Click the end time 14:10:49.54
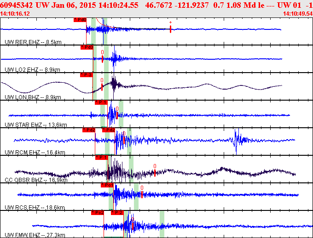The height and width of the screenshot is (238, 313). coord(298,14)
